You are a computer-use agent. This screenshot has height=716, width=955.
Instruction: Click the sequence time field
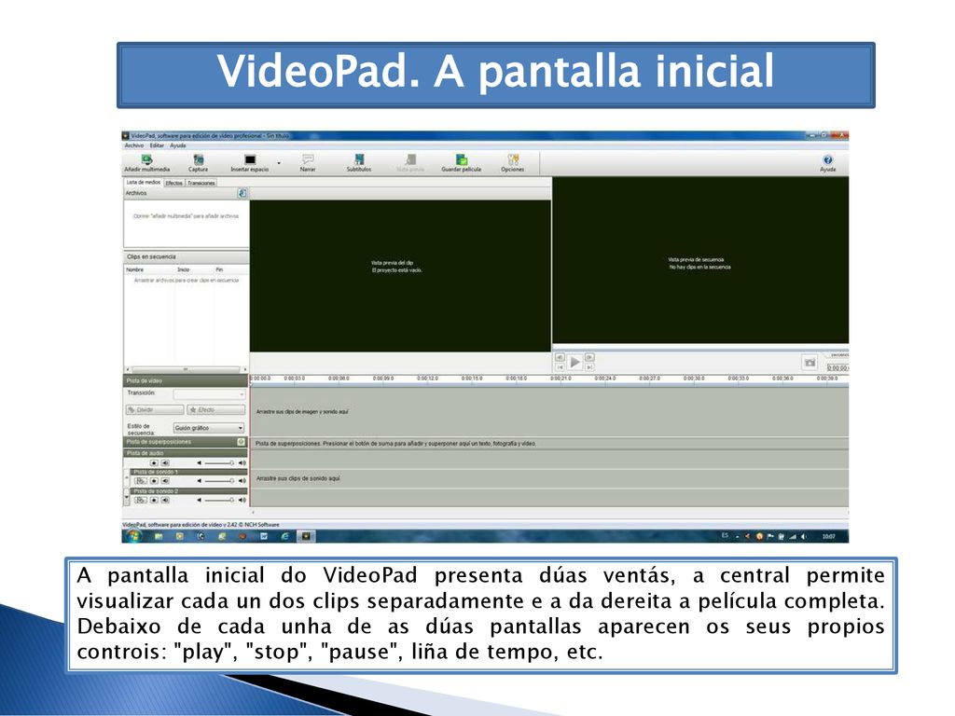[837, 367]
